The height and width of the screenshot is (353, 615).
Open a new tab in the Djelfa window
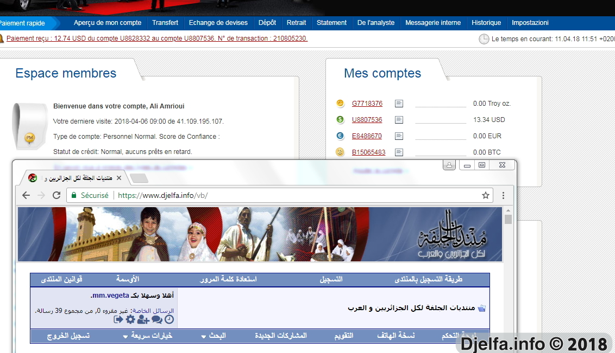[139, 178]
